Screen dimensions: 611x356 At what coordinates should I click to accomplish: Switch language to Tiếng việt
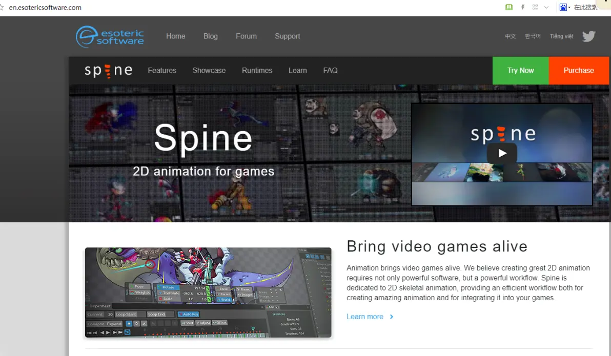(561, 36)
